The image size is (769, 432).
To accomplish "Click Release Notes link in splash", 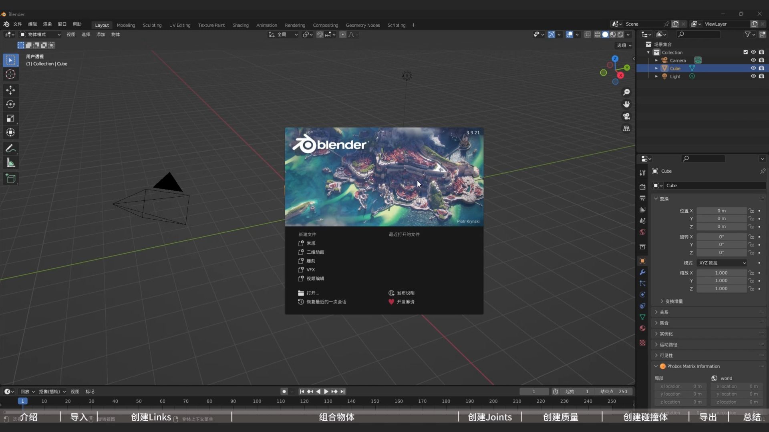I will [x=405, y=293].
